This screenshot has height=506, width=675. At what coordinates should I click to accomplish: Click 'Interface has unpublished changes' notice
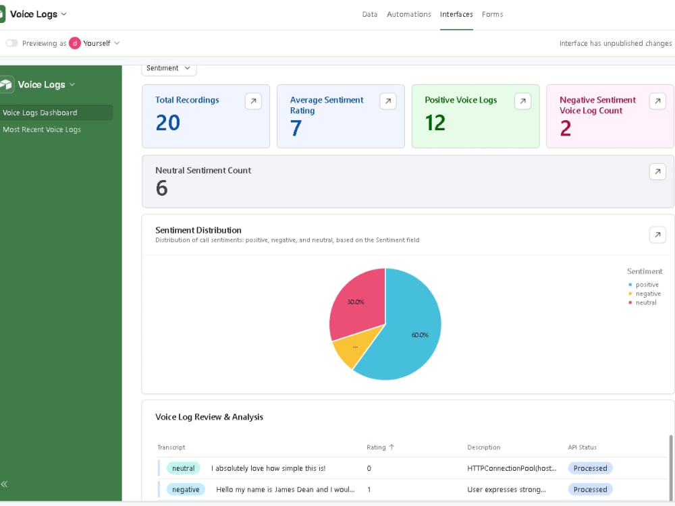pyautogui.click(x=616, y=43)
